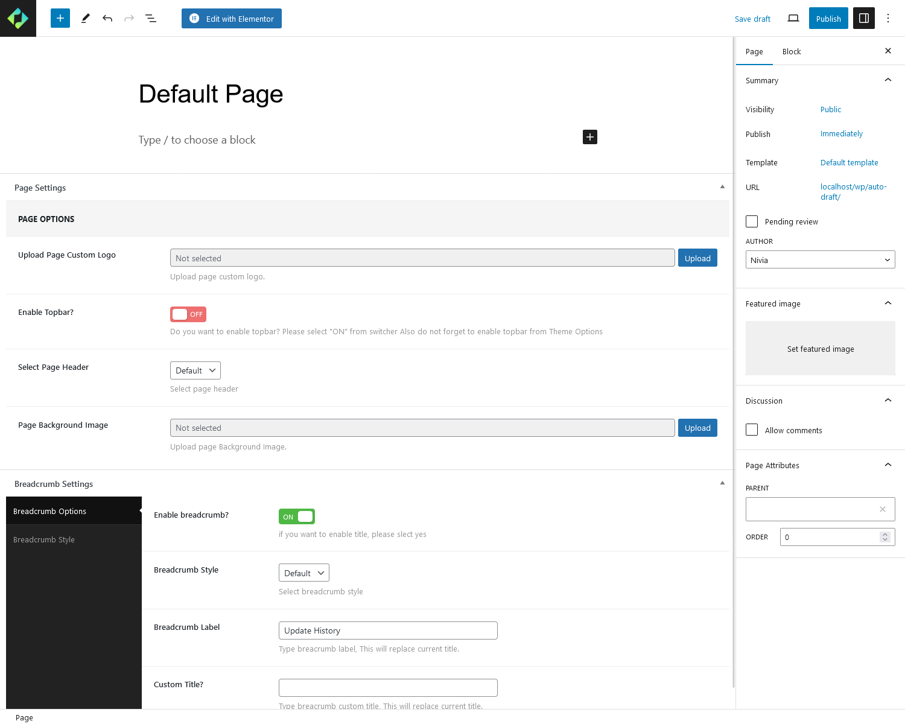Select Breadcrumb Style in the dark sidebar
This screenshot has height=724, width=905.
pyautogui.click(x=44, y=539)
